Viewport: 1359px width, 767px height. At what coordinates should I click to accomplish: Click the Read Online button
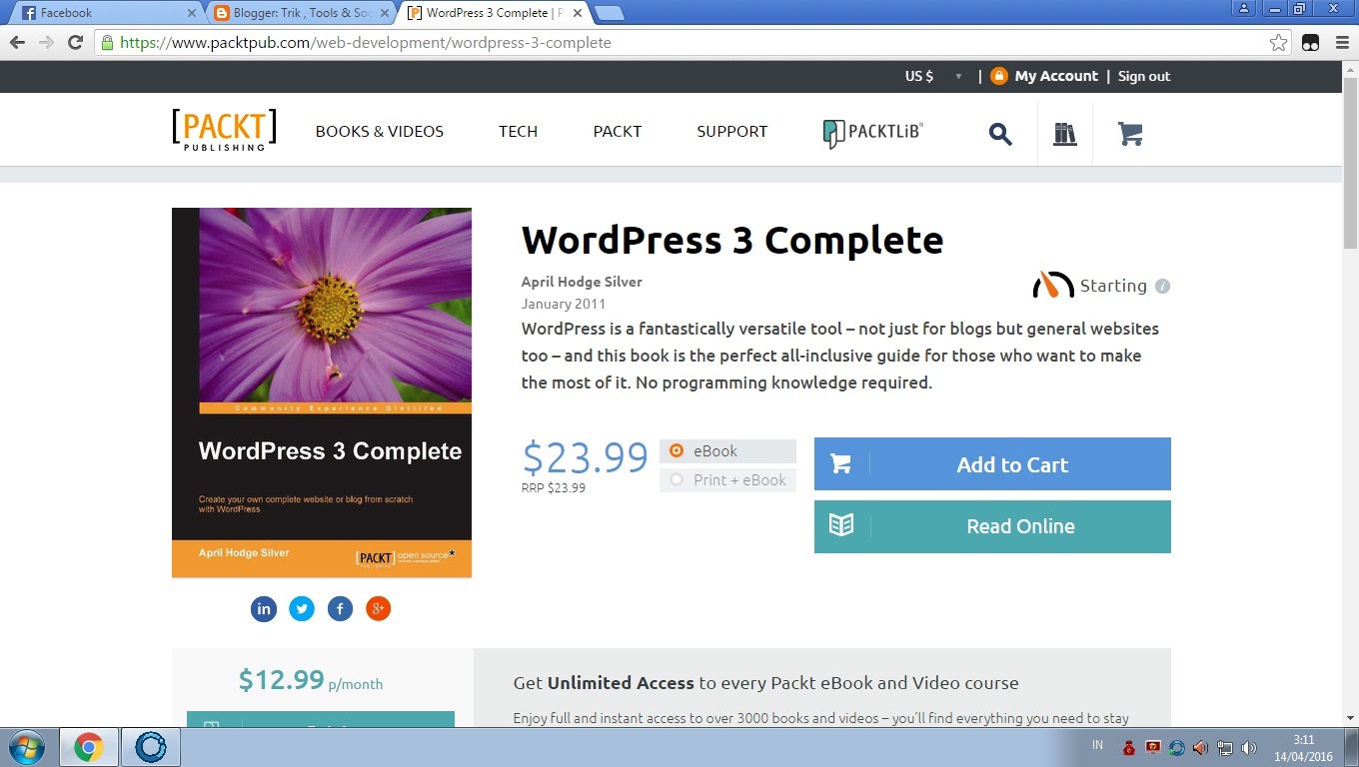pyautogui.click(x=992, y=526)
